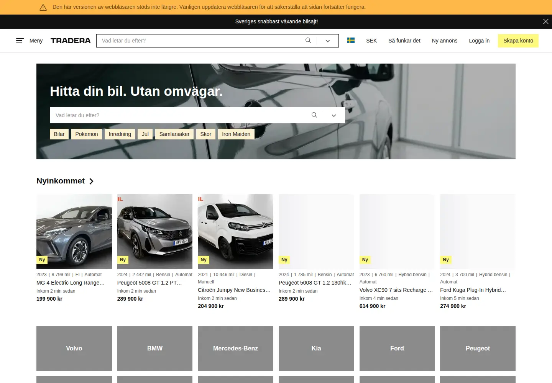The image size is (552, 383).
Task: Select the Kia brand tile
Action: pyautogui.click(x=316, y=348)
